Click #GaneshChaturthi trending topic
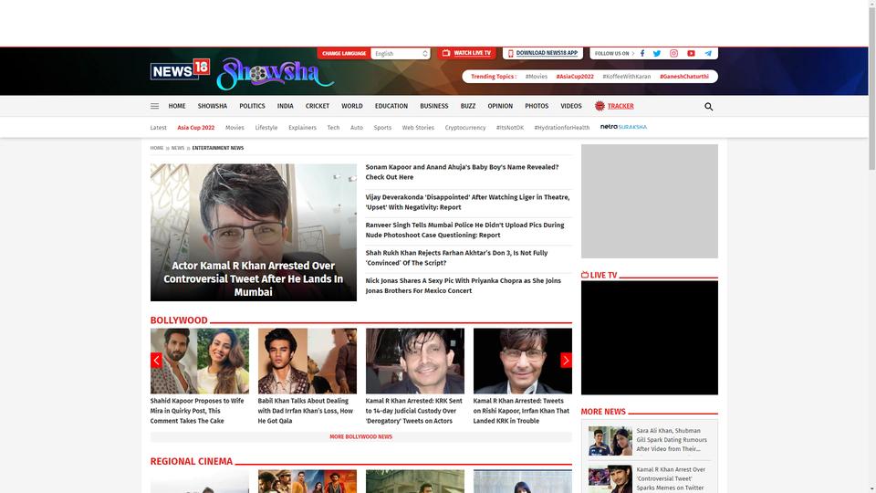The height and width of the screenshot is (493, 876). point(683,77)
